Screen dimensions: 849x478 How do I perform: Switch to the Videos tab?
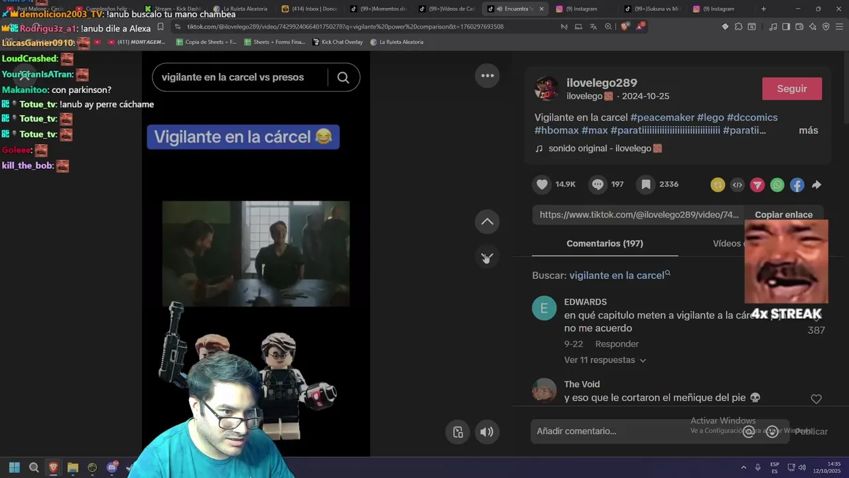click(728, 244)
